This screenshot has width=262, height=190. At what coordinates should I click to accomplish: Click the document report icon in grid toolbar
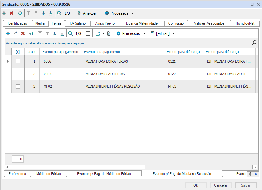(109, 33)
